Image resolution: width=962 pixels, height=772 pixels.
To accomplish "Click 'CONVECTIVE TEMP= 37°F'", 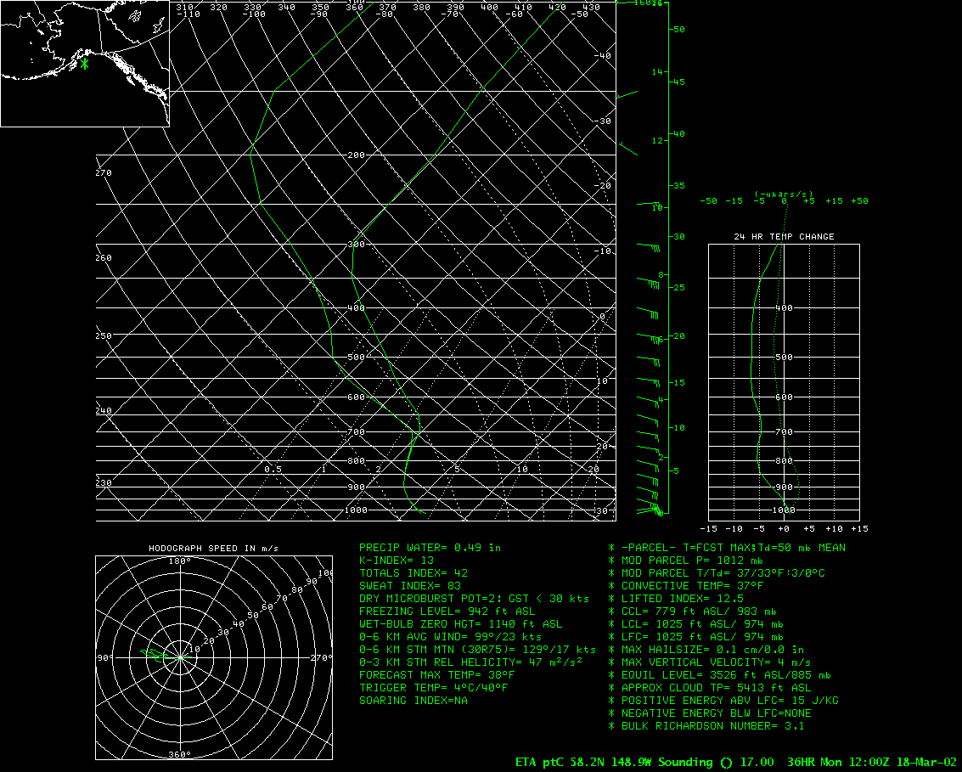I will click(686, 586).
